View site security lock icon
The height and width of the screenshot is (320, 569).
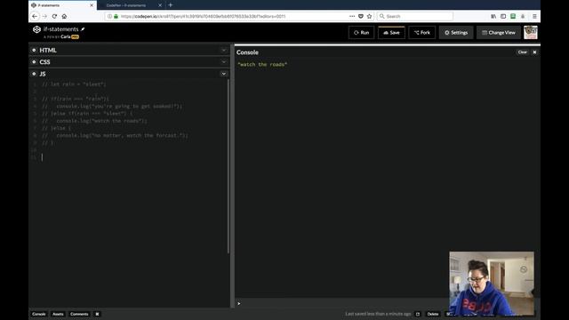click(x=116, y=16)
